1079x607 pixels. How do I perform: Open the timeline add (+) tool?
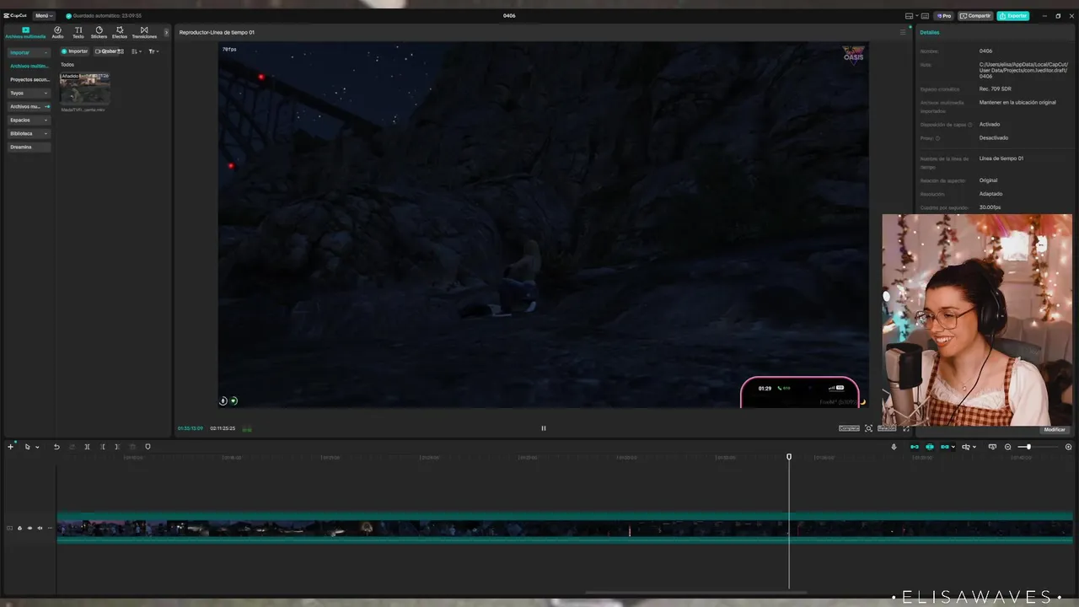click(x=11, y=447)
